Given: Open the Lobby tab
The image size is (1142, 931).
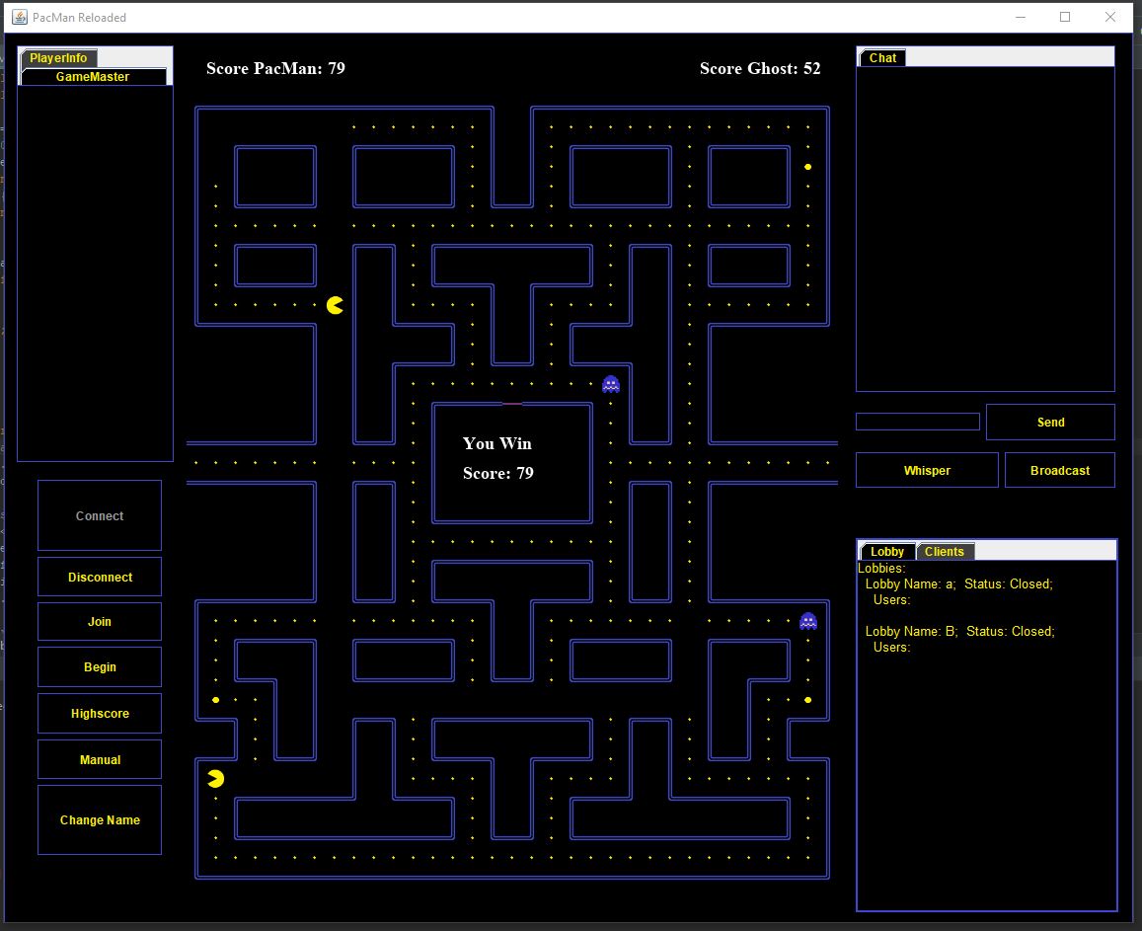Looking at the screenshot, I should click(x=886, y=551).
